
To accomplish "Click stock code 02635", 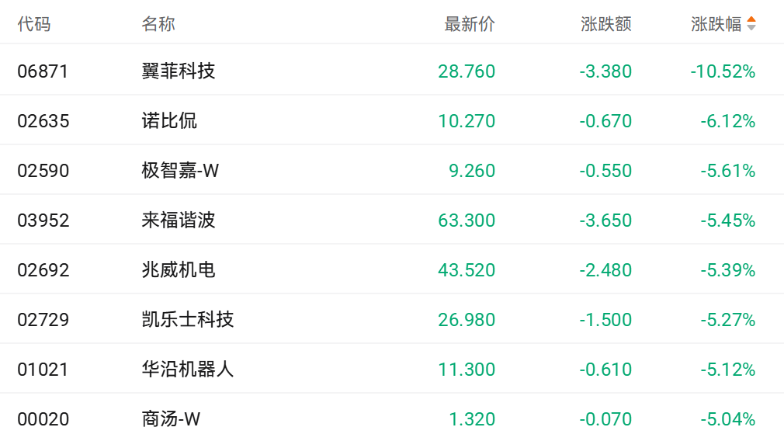I will [43, 121].
